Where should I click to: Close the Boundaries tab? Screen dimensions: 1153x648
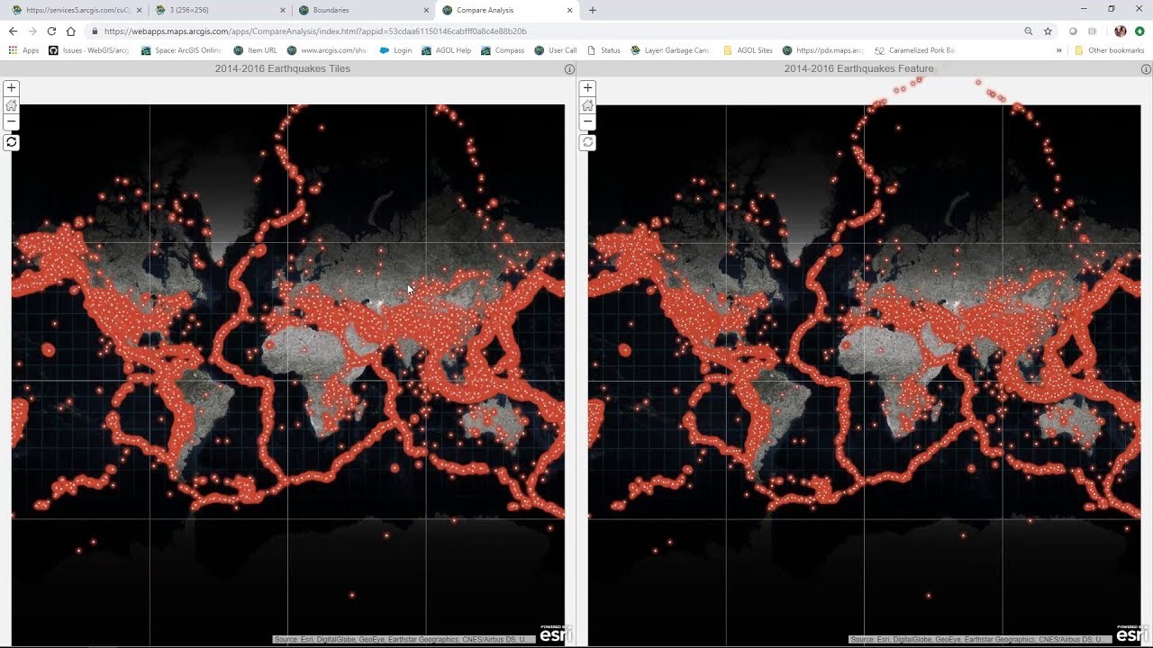coord(426,10)
